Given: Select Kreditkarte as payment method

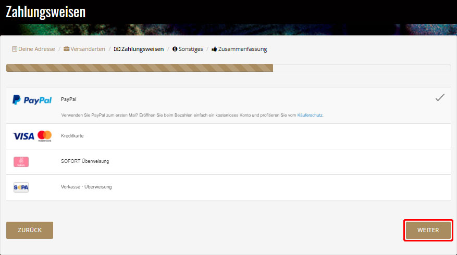Looking at the screenshot, I should [x=72, y=136].
